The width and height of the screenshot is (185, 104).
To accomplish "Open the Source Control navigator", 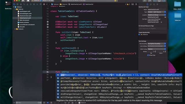I will [x=17, y=4].
